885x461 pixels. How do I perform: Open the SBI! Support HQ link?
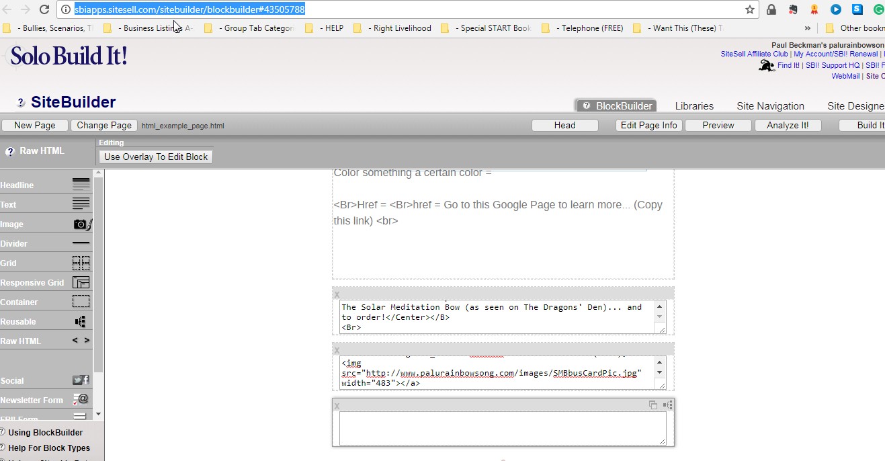pos(833,65)
